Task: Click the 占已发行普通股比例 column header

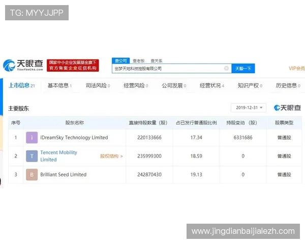Action: 196,123
